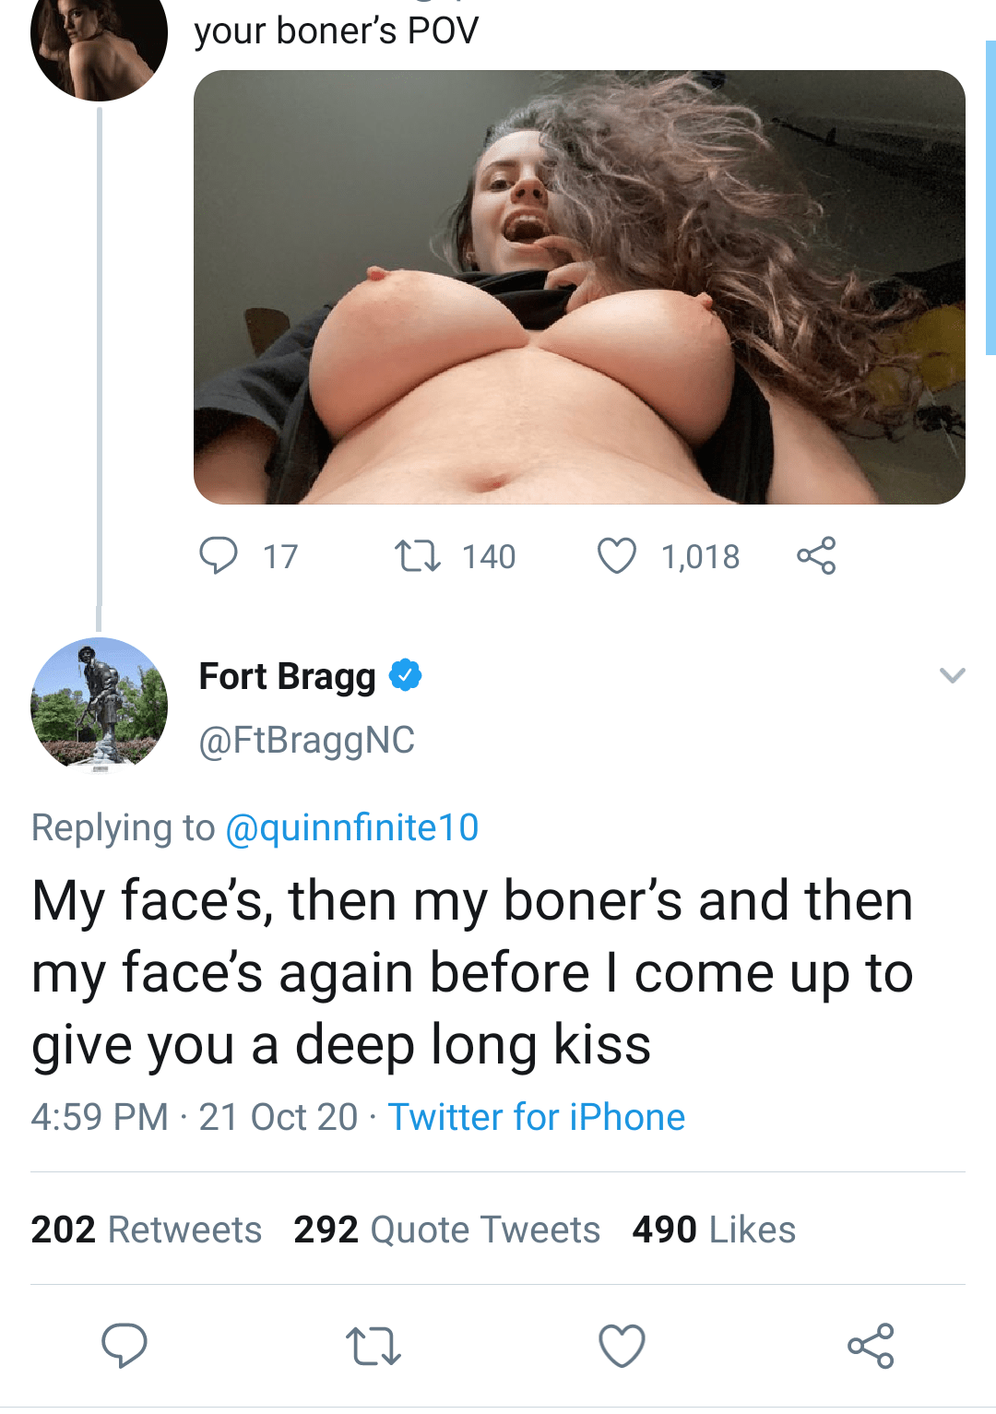Reply to the parent tweet with 17 replies
Screen dimensions: 996x1414
click(x=219, y=556)
